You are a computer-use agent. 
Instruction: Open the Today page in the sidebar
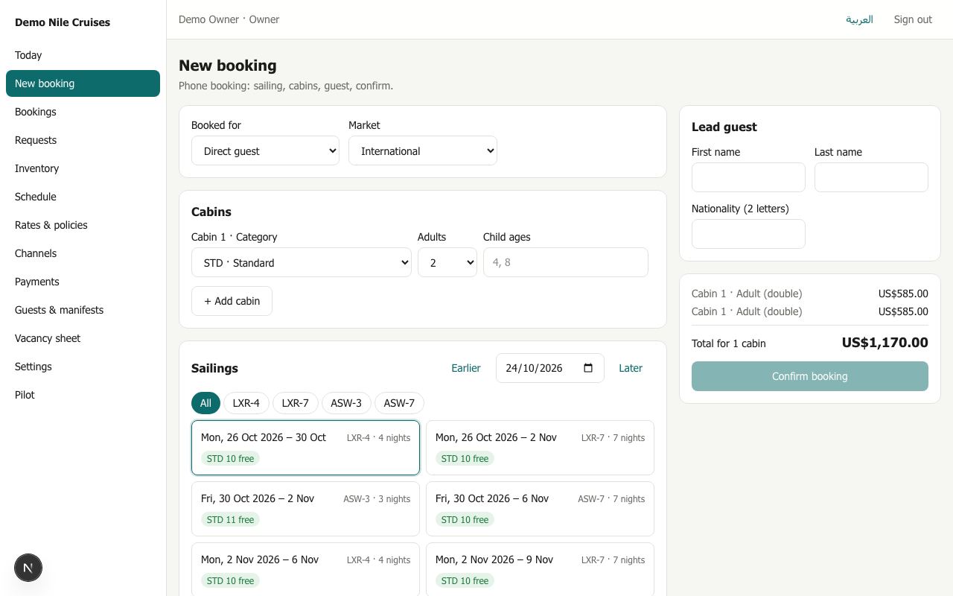pyautogui.click(x=83, y=55)
